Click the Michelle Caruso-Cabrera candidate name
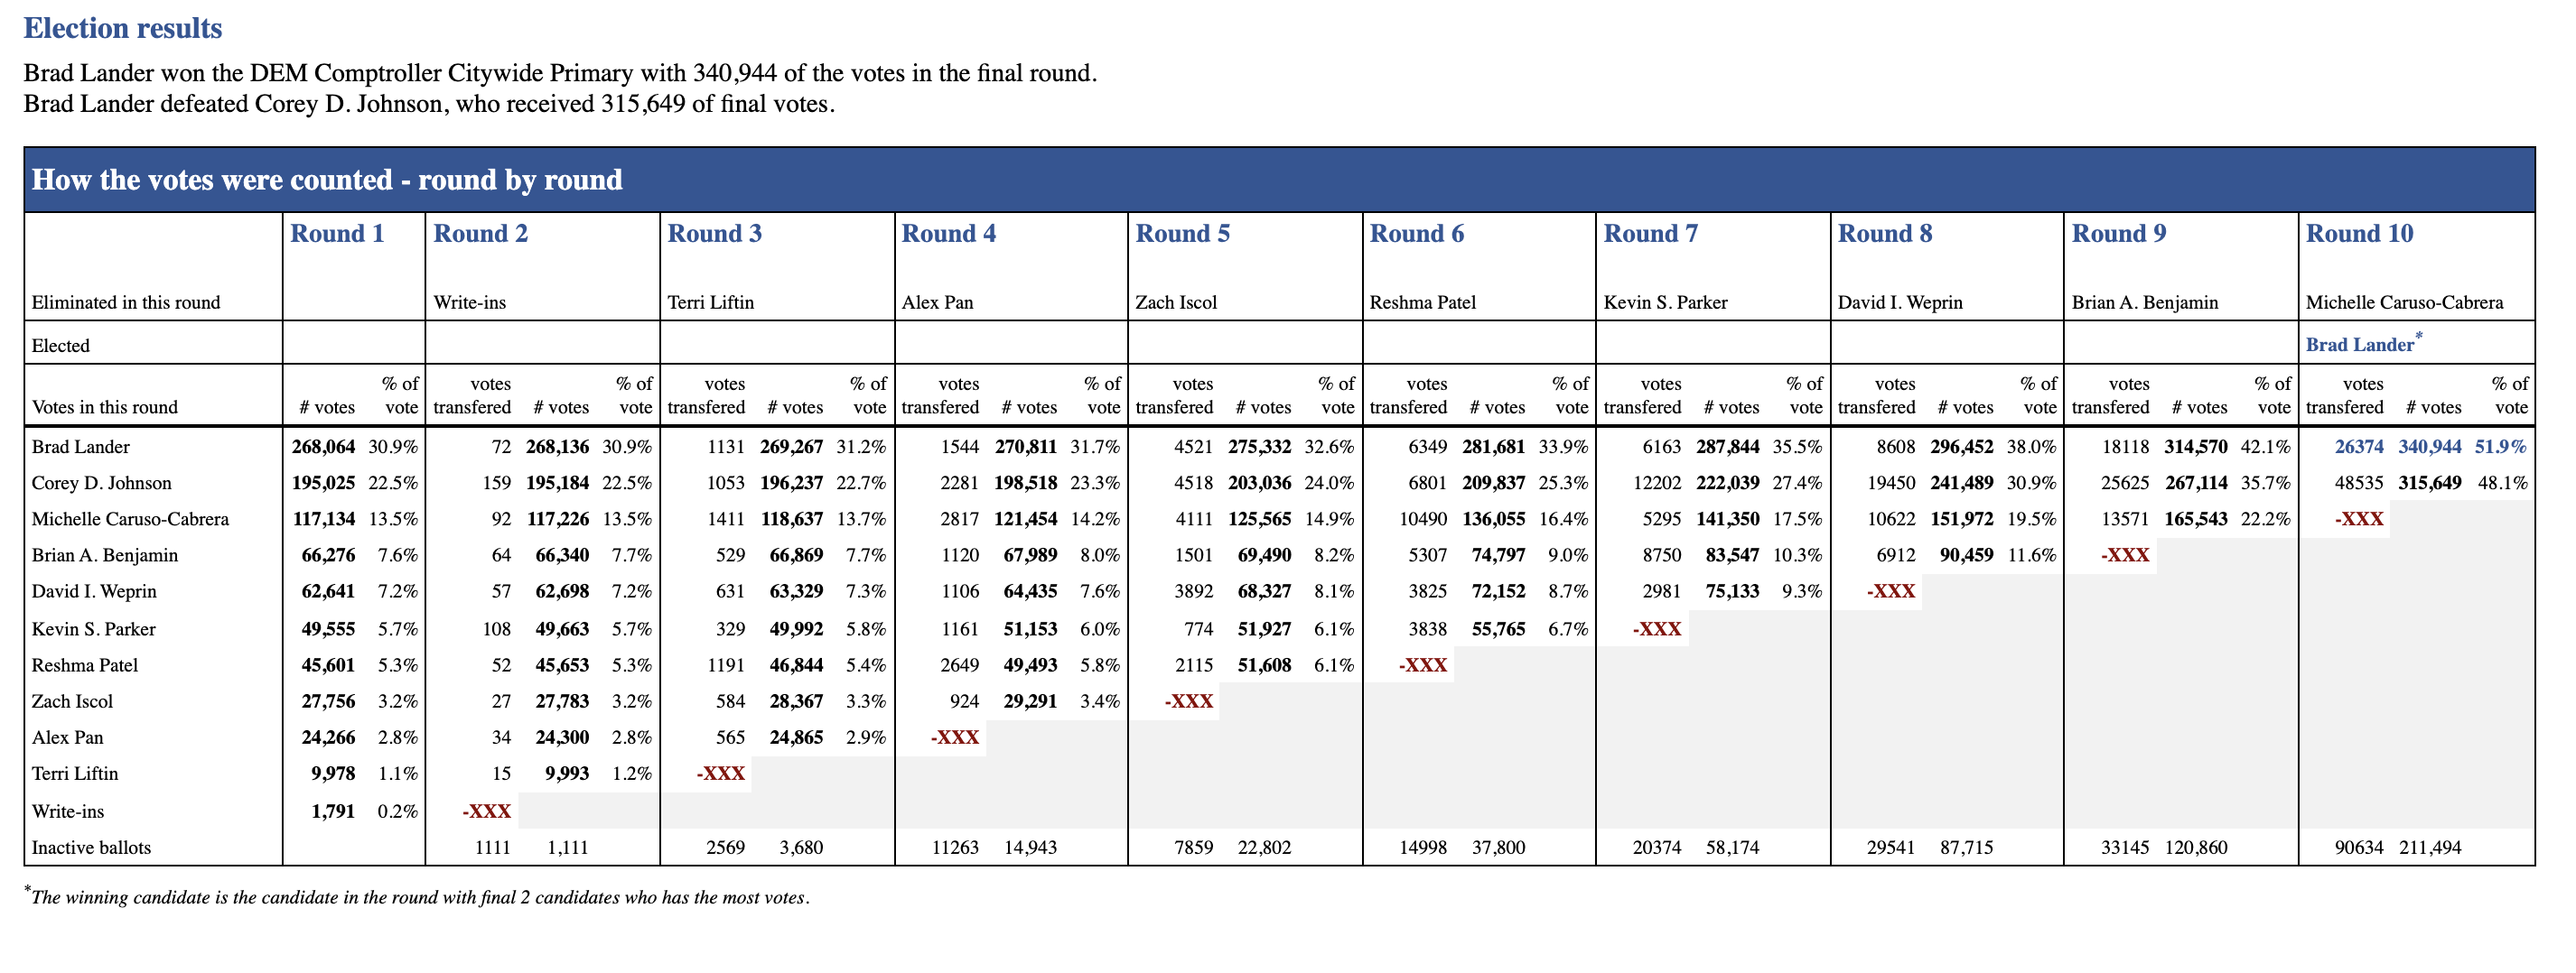 click(130, 518)
